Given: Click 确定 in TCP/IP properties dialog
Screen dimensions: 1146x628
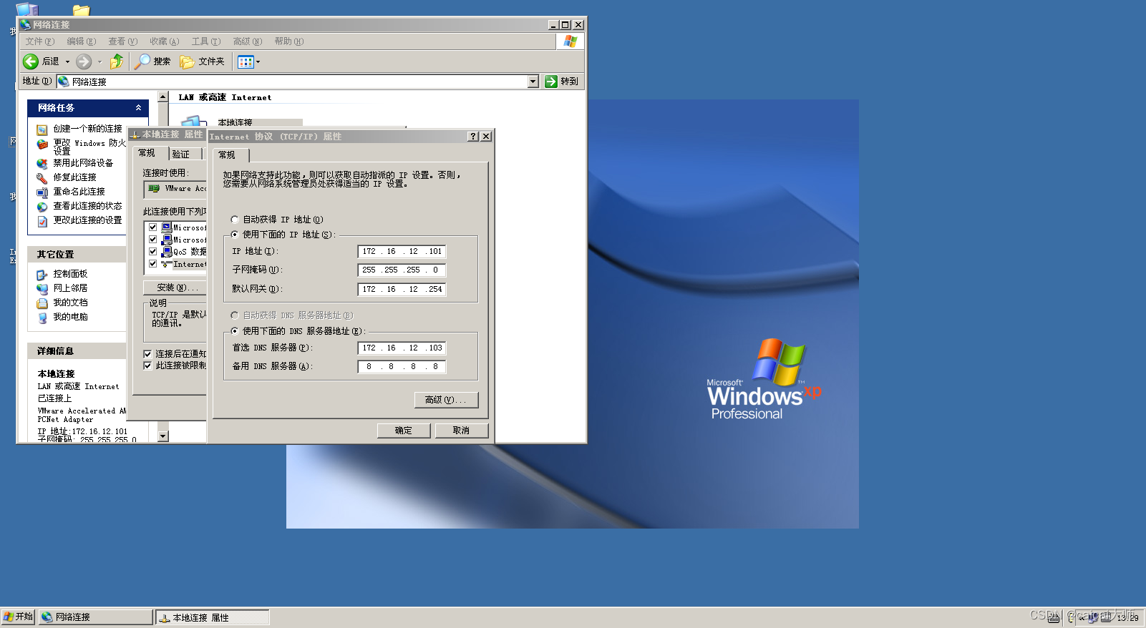Looking at the screenshot, I should 404,431.
